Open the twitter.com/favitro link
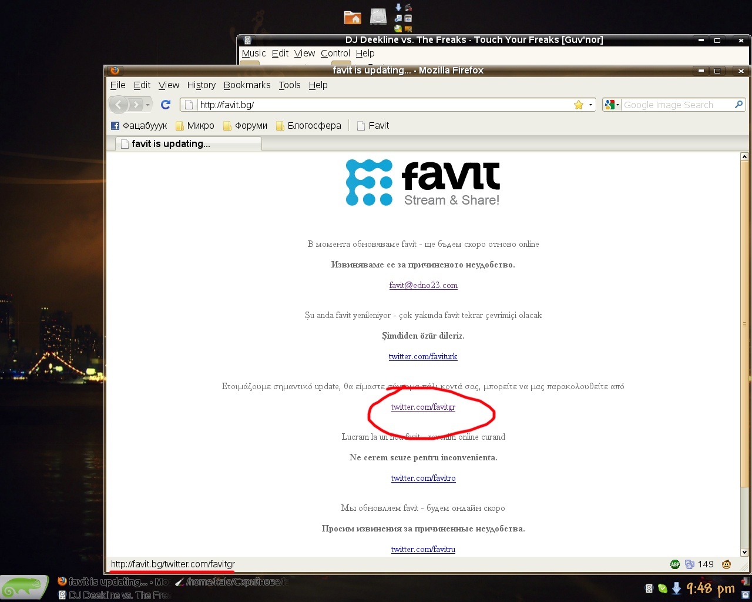Image resolution: width=752 pixels, height=602 pixels. (x=423, y=478)
